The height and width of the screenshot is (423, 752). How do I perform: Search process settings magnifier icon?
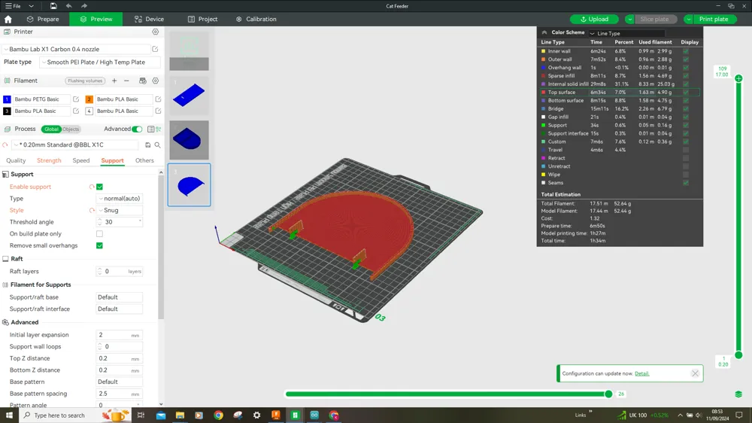click(157, 145)
